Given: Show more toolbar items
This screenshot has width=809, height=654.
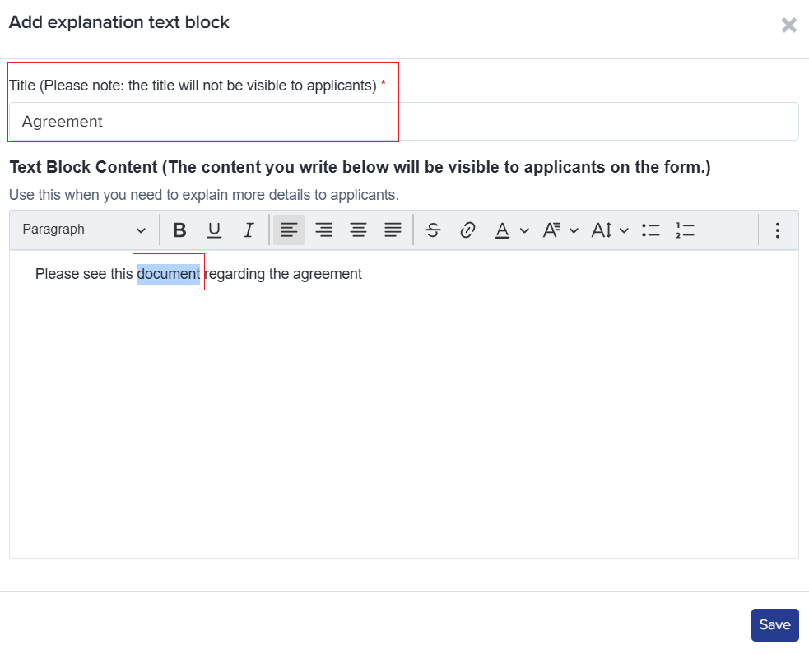Looking at the screenshot, I should coord(777,230).
